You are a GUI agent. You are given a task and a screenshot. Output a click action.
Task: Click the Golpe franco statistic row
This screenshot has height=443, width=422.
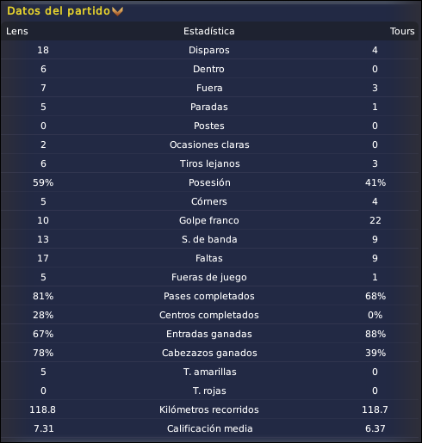point(209,220)
